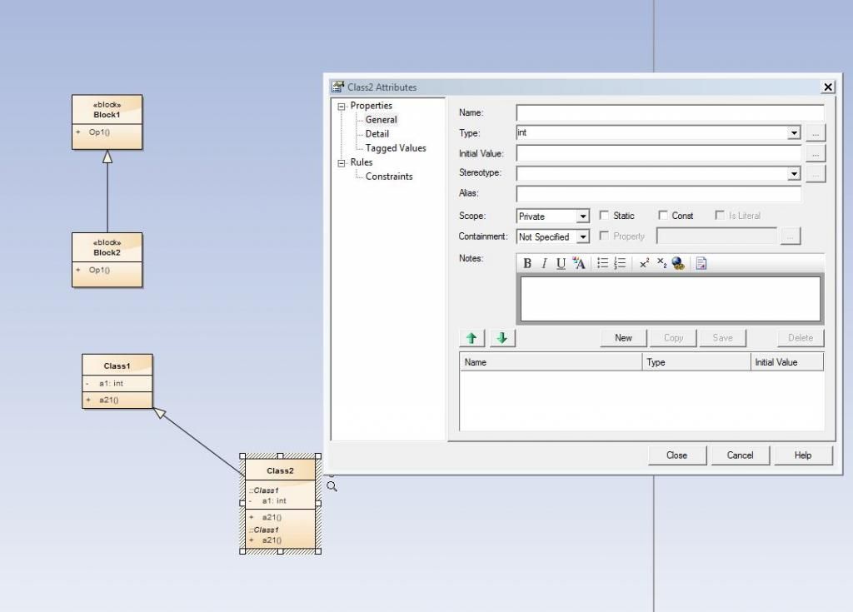853x612 pixels.
Task: Apply italic formatting in Notes toolbar
Action: [x=543, y=263]
